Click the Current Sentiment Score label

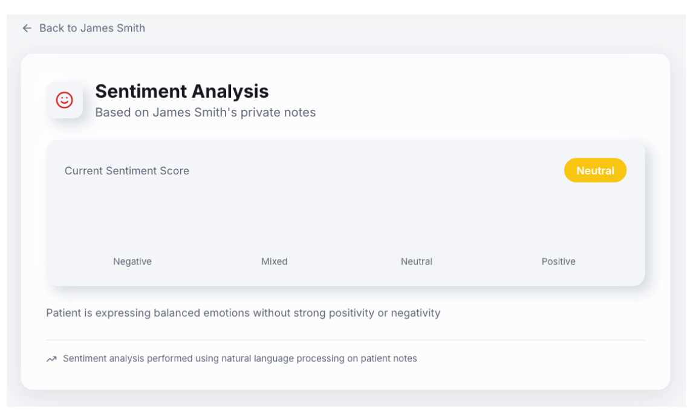127,171
